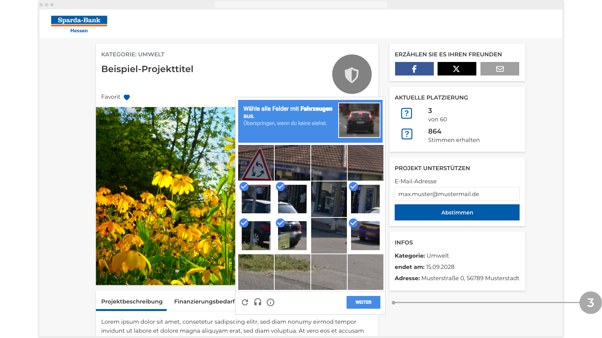Toggle the blue Favorit heart
The width and height of the screenshot is (602, 338).
tap(127, 97)
